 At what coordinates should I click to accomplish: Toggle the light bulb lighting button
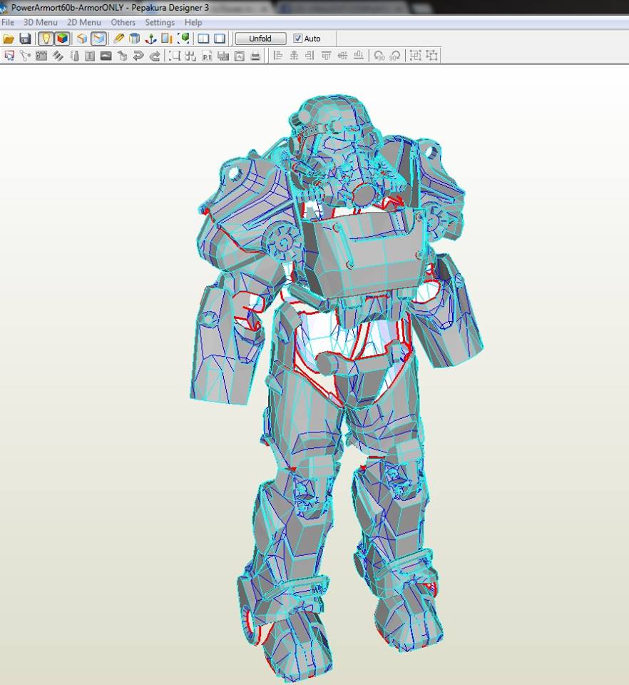coord(46,39)
